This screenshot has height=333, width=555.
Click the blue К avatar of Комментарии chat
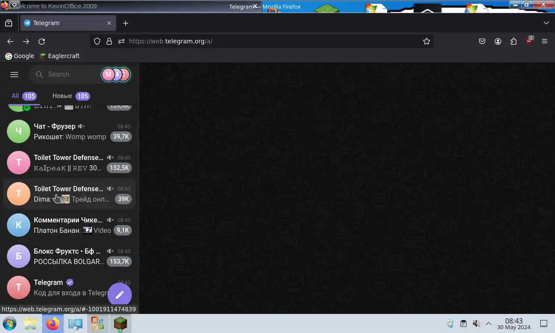19,225
